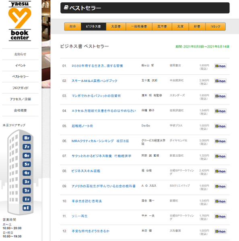Click publisher スタンダーズ in rank 03
Image resolution: width=239 pixels, height=241 pixels.
coord(177,96)
